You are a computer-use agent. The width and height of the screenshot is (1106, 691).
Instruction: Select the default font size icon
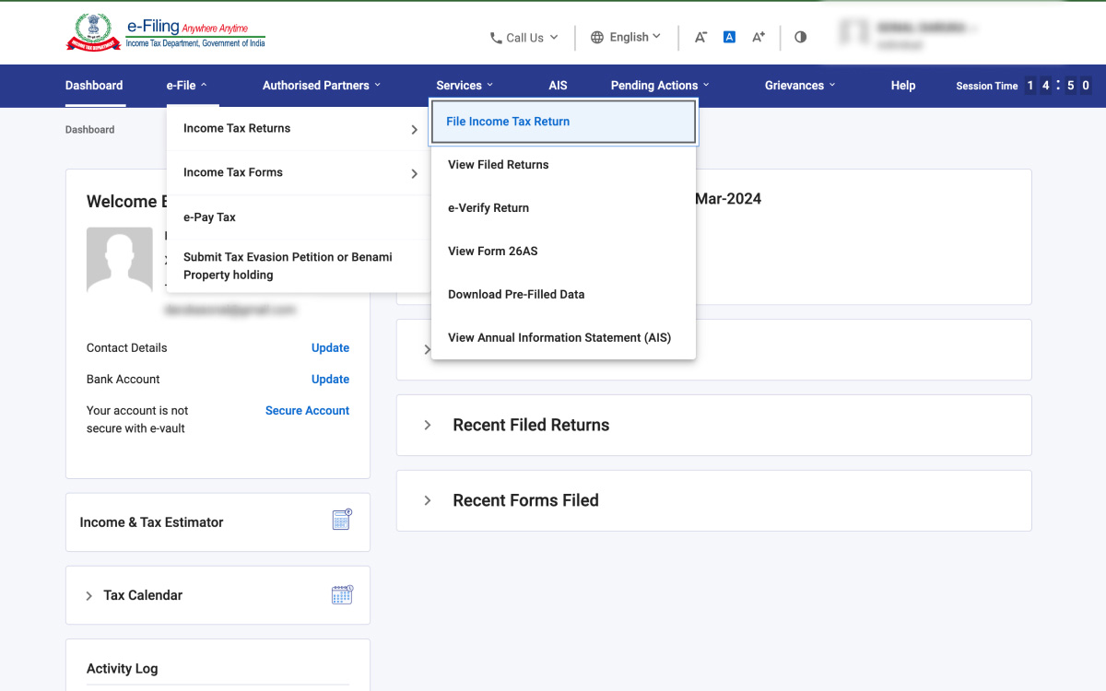pos(729,36)
